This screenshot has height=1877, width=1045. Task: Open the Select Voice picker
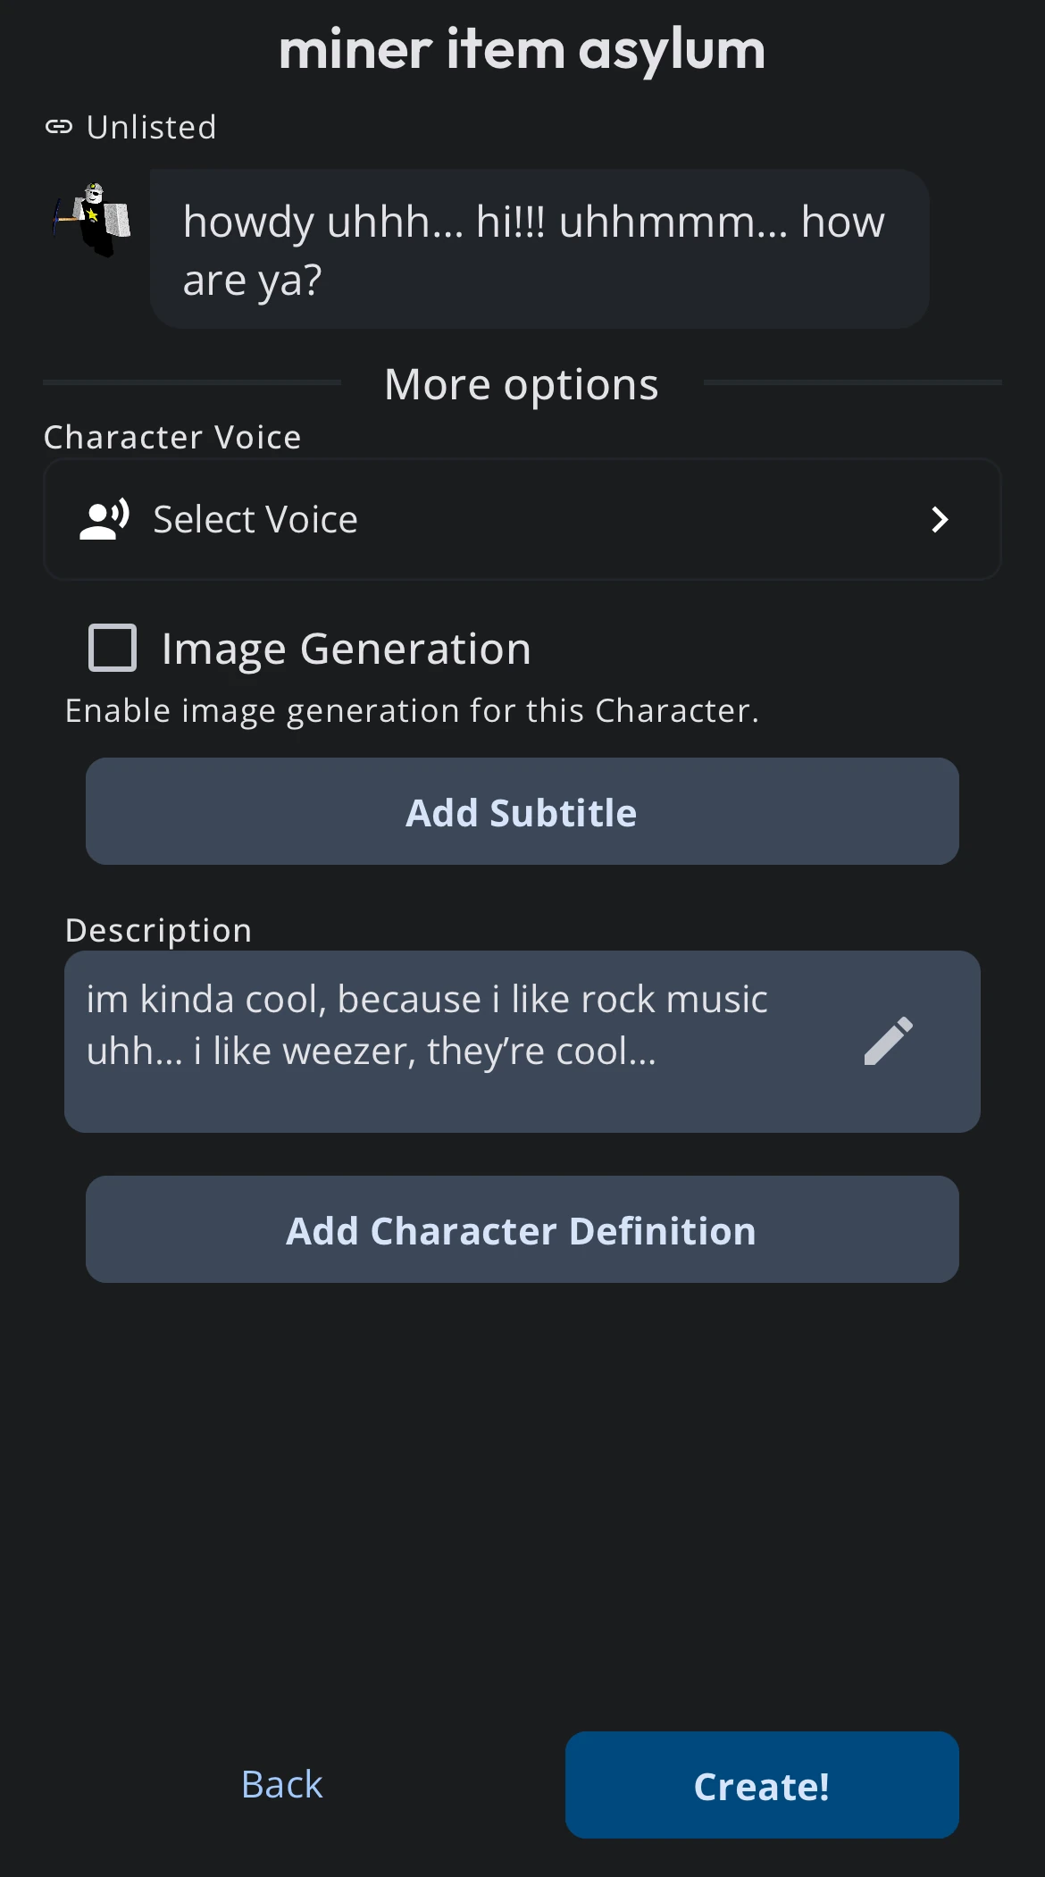tap(522, 520)
